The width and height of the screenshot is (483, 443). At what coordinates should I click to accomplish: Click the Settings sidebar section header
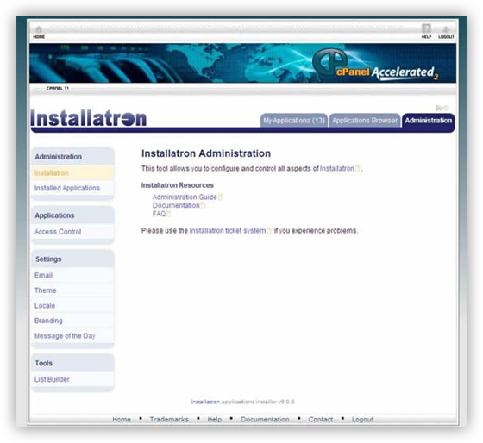click(72, 259)
